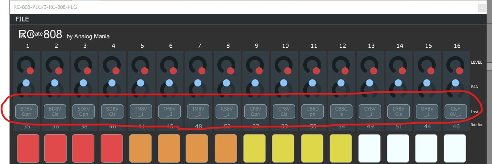This screenshot has width=492, height=164.
Task: Open the RS8V_1 instrument slot
Action: coord(227,111)
